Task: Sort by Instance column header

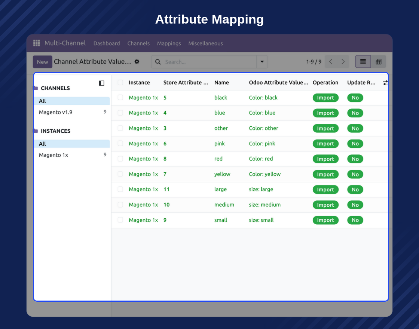Action: click(x=139, y=83)
